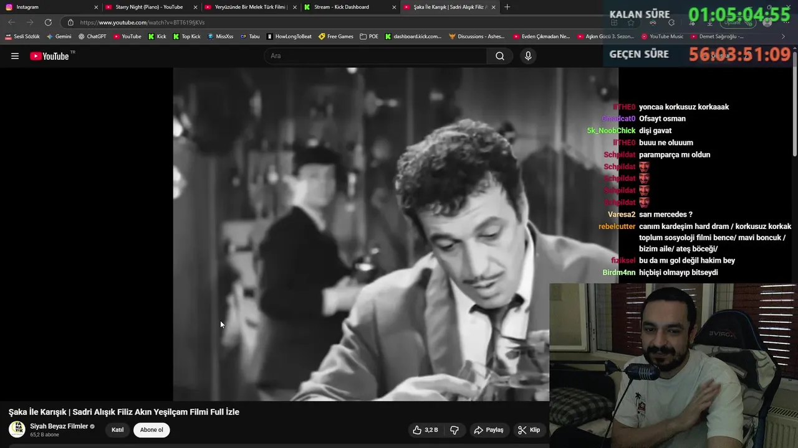The width and height of the screenshot is (798, 448).
Task: Open the Free Games bookmark
Action: coord(336,37)
